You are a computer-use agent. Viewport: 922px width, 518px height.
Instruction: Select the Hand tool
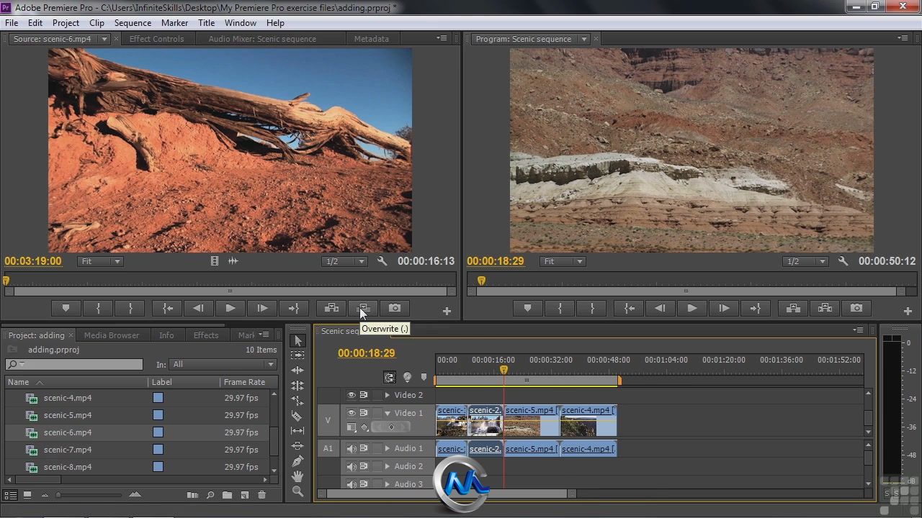point(297,476)
